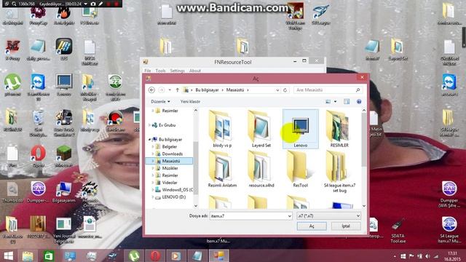Open the Settings menu in FNResourceTool
The image size is (466, 262).
[x=177, y=71]
